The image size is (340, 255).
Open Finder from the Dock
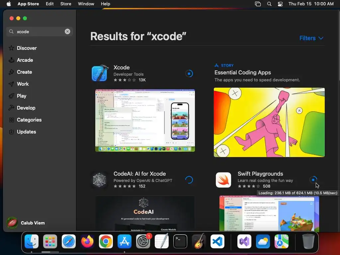pos(32,241)
